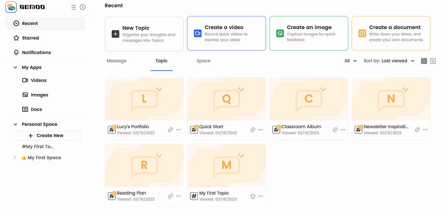Select the Space tab

tap(203, 61)
